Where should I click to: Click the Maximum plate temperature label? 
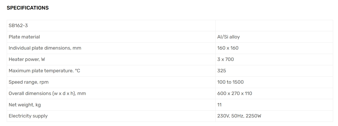pyautogui.click(x=44, y=71)
